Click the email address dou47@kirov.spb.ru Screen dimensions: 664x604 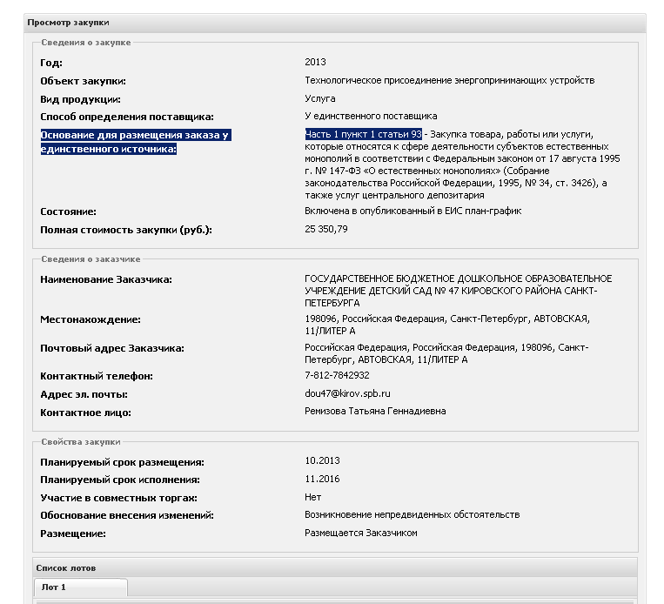point(347,393)
